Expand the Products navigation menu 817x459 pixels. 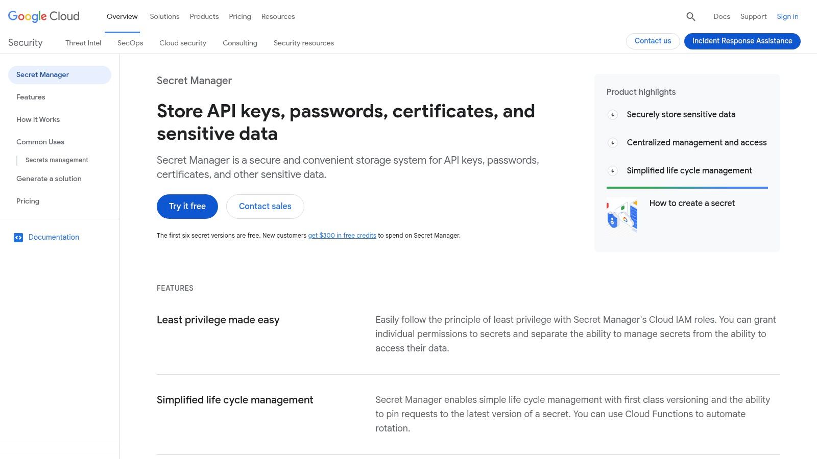[204, 16]
